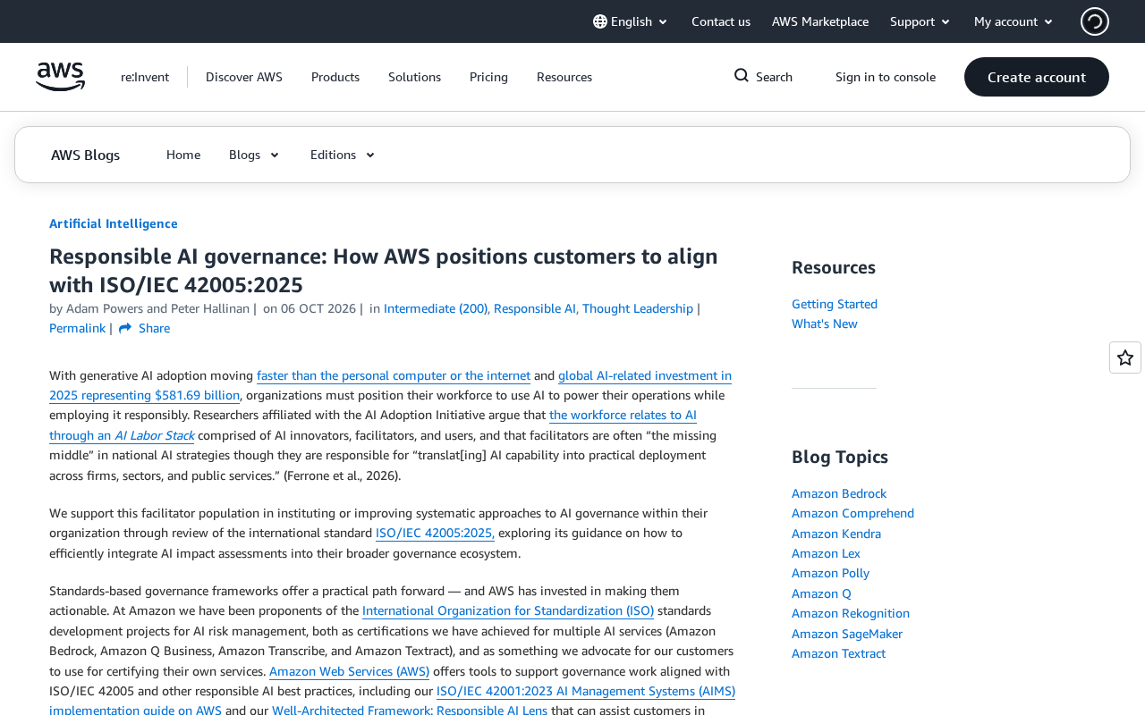Open the ISO/IEC 42005:2025 article link
Viewport: 1145px width, 715px height.
click(x=435, y=533)
